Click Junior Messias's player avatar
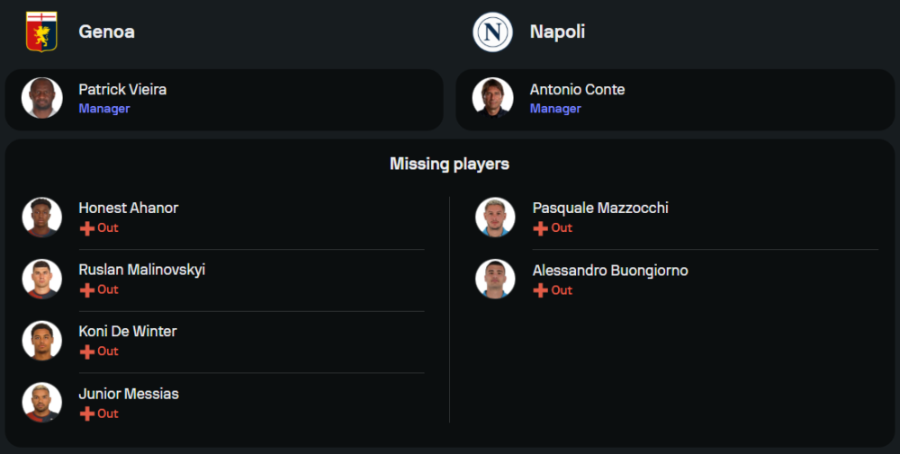 42,403
